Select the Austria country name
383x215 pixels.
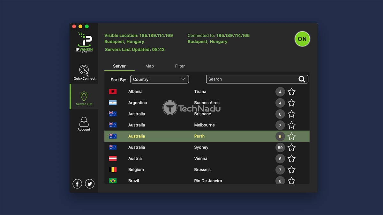click(135, 159)
